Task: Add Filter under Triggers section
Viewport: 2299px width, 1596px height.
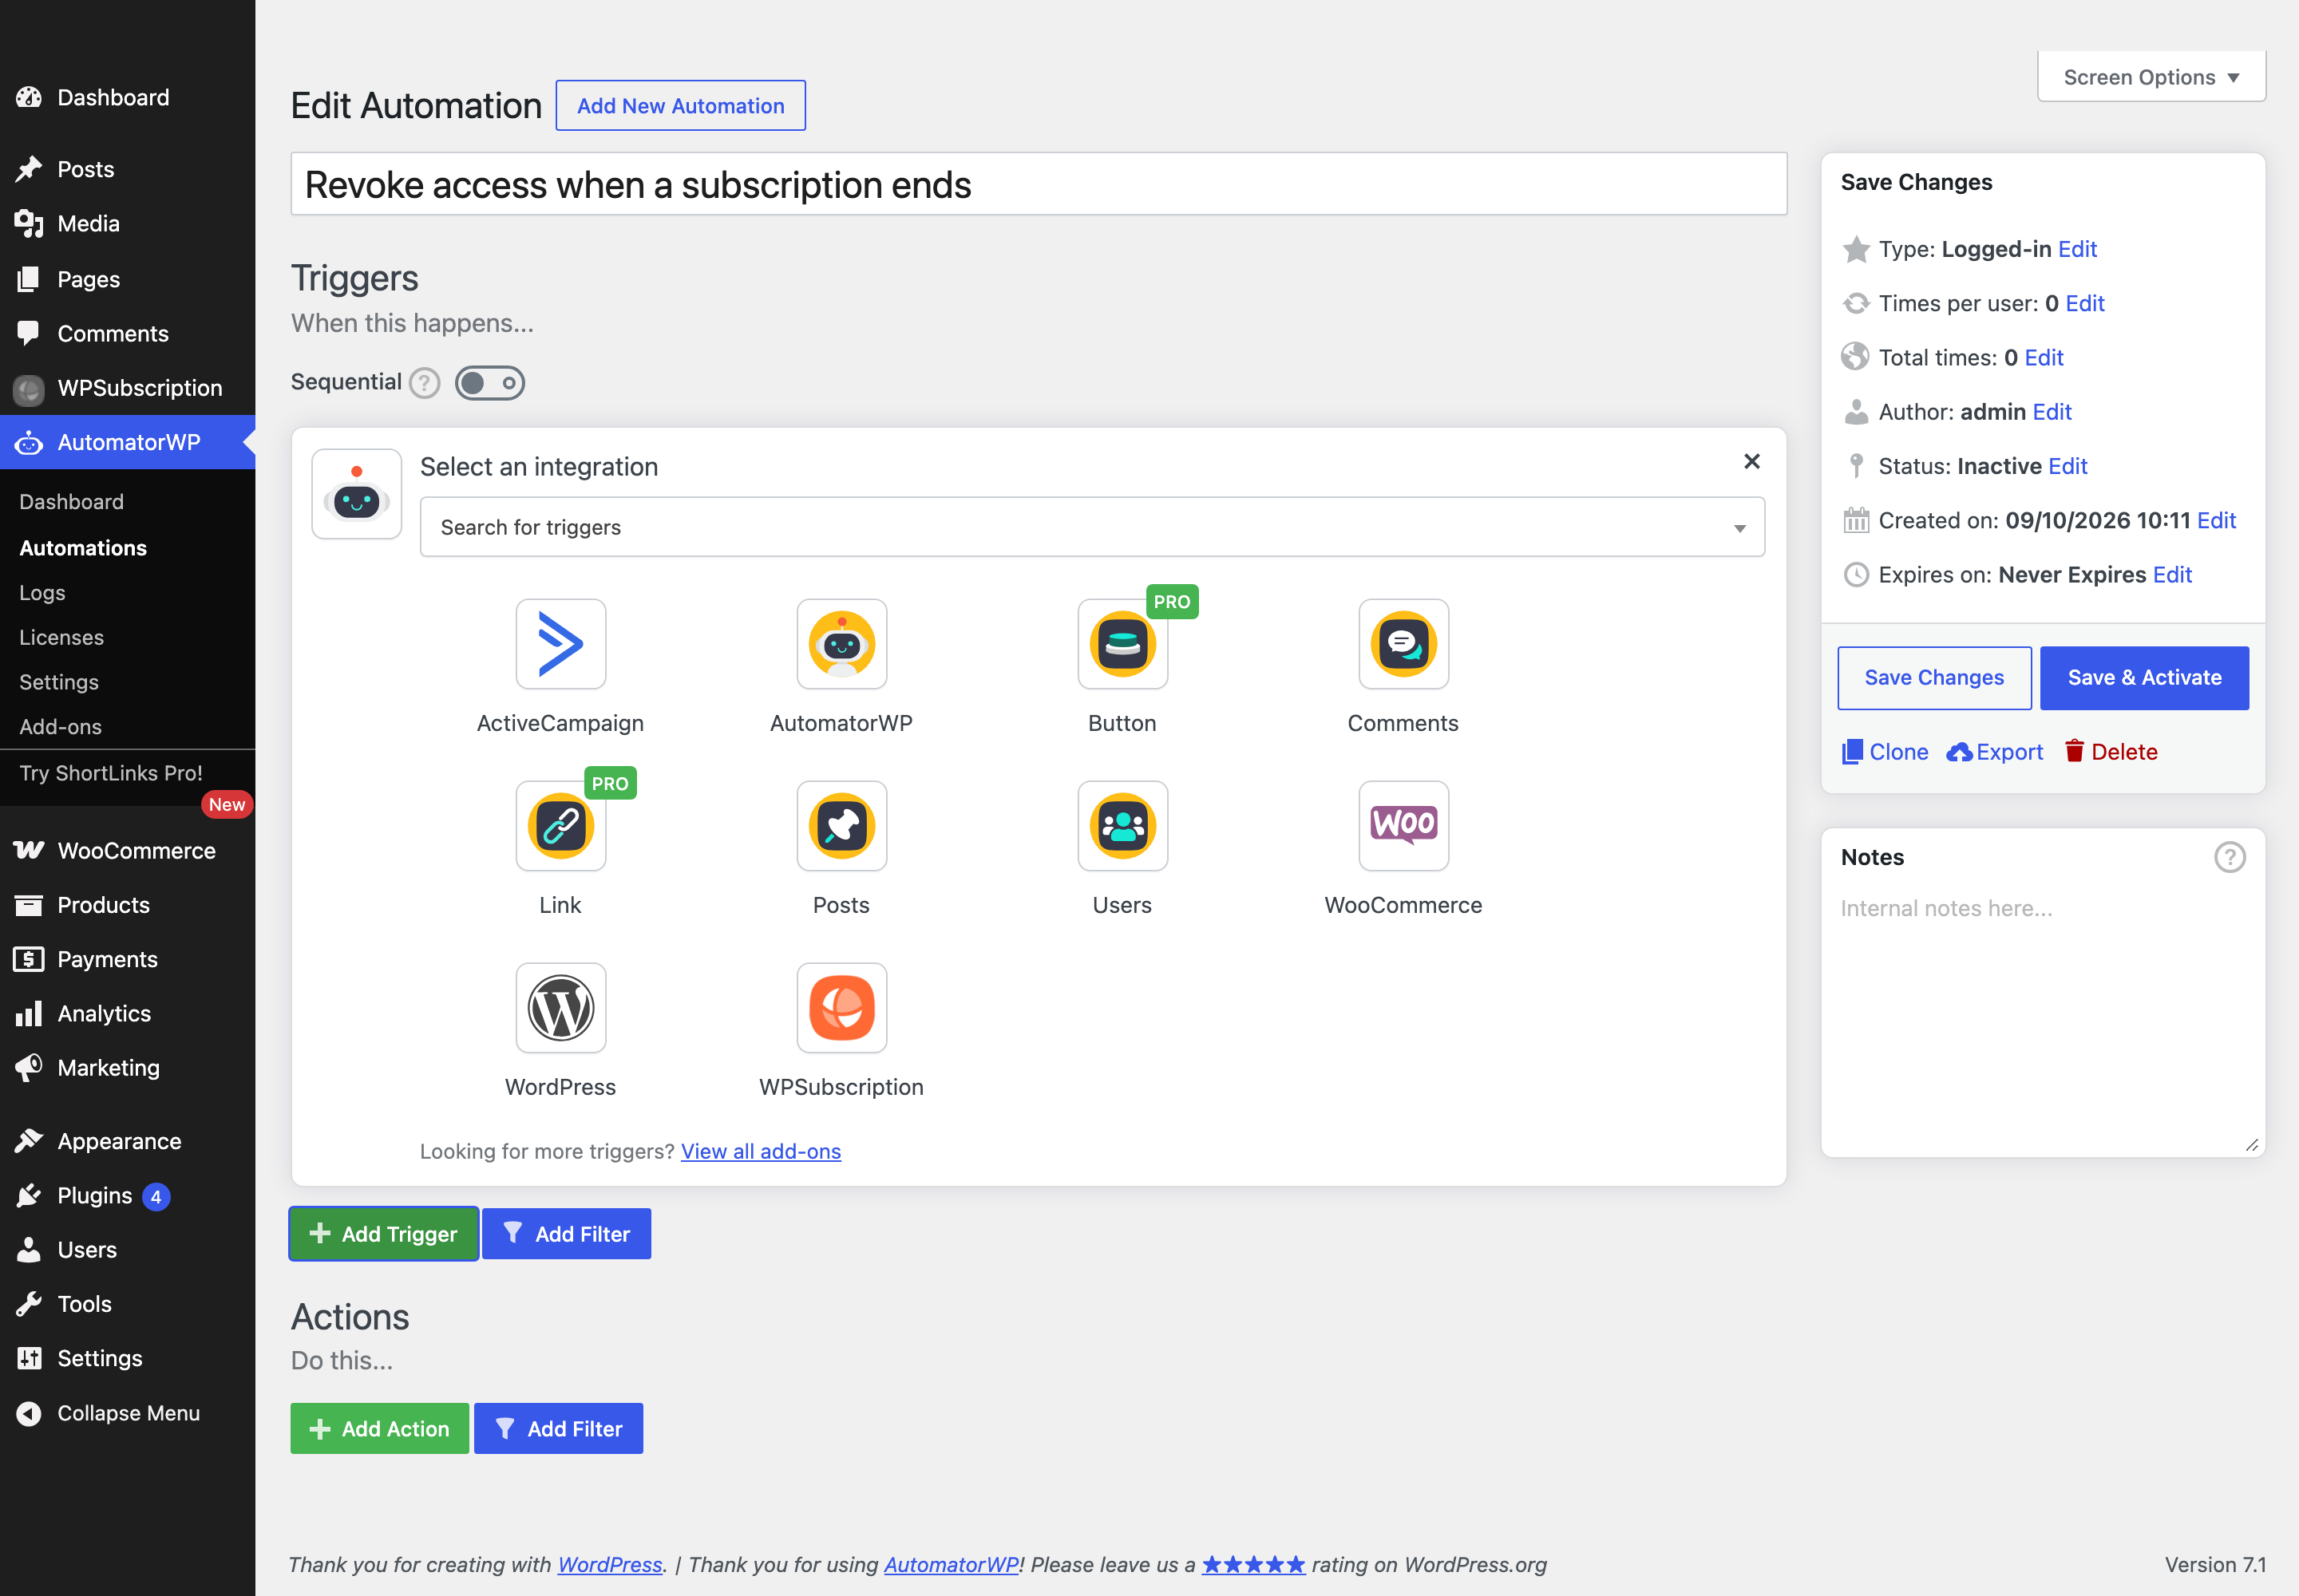Action: 566,1234
